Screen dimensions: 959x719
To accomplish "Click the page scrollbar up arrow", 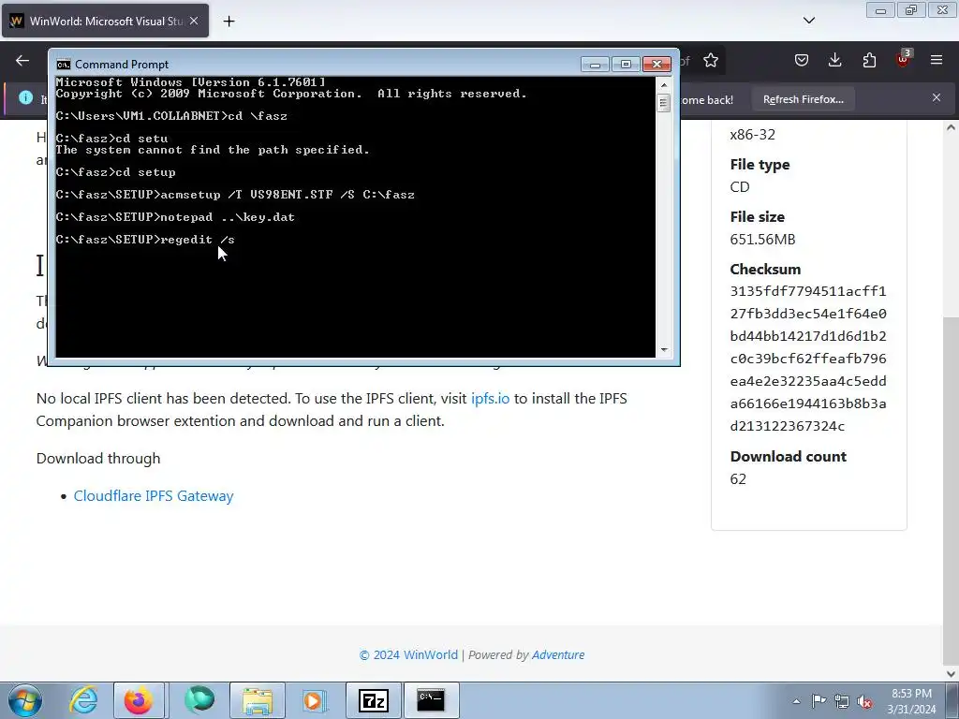I will (951, 127).
